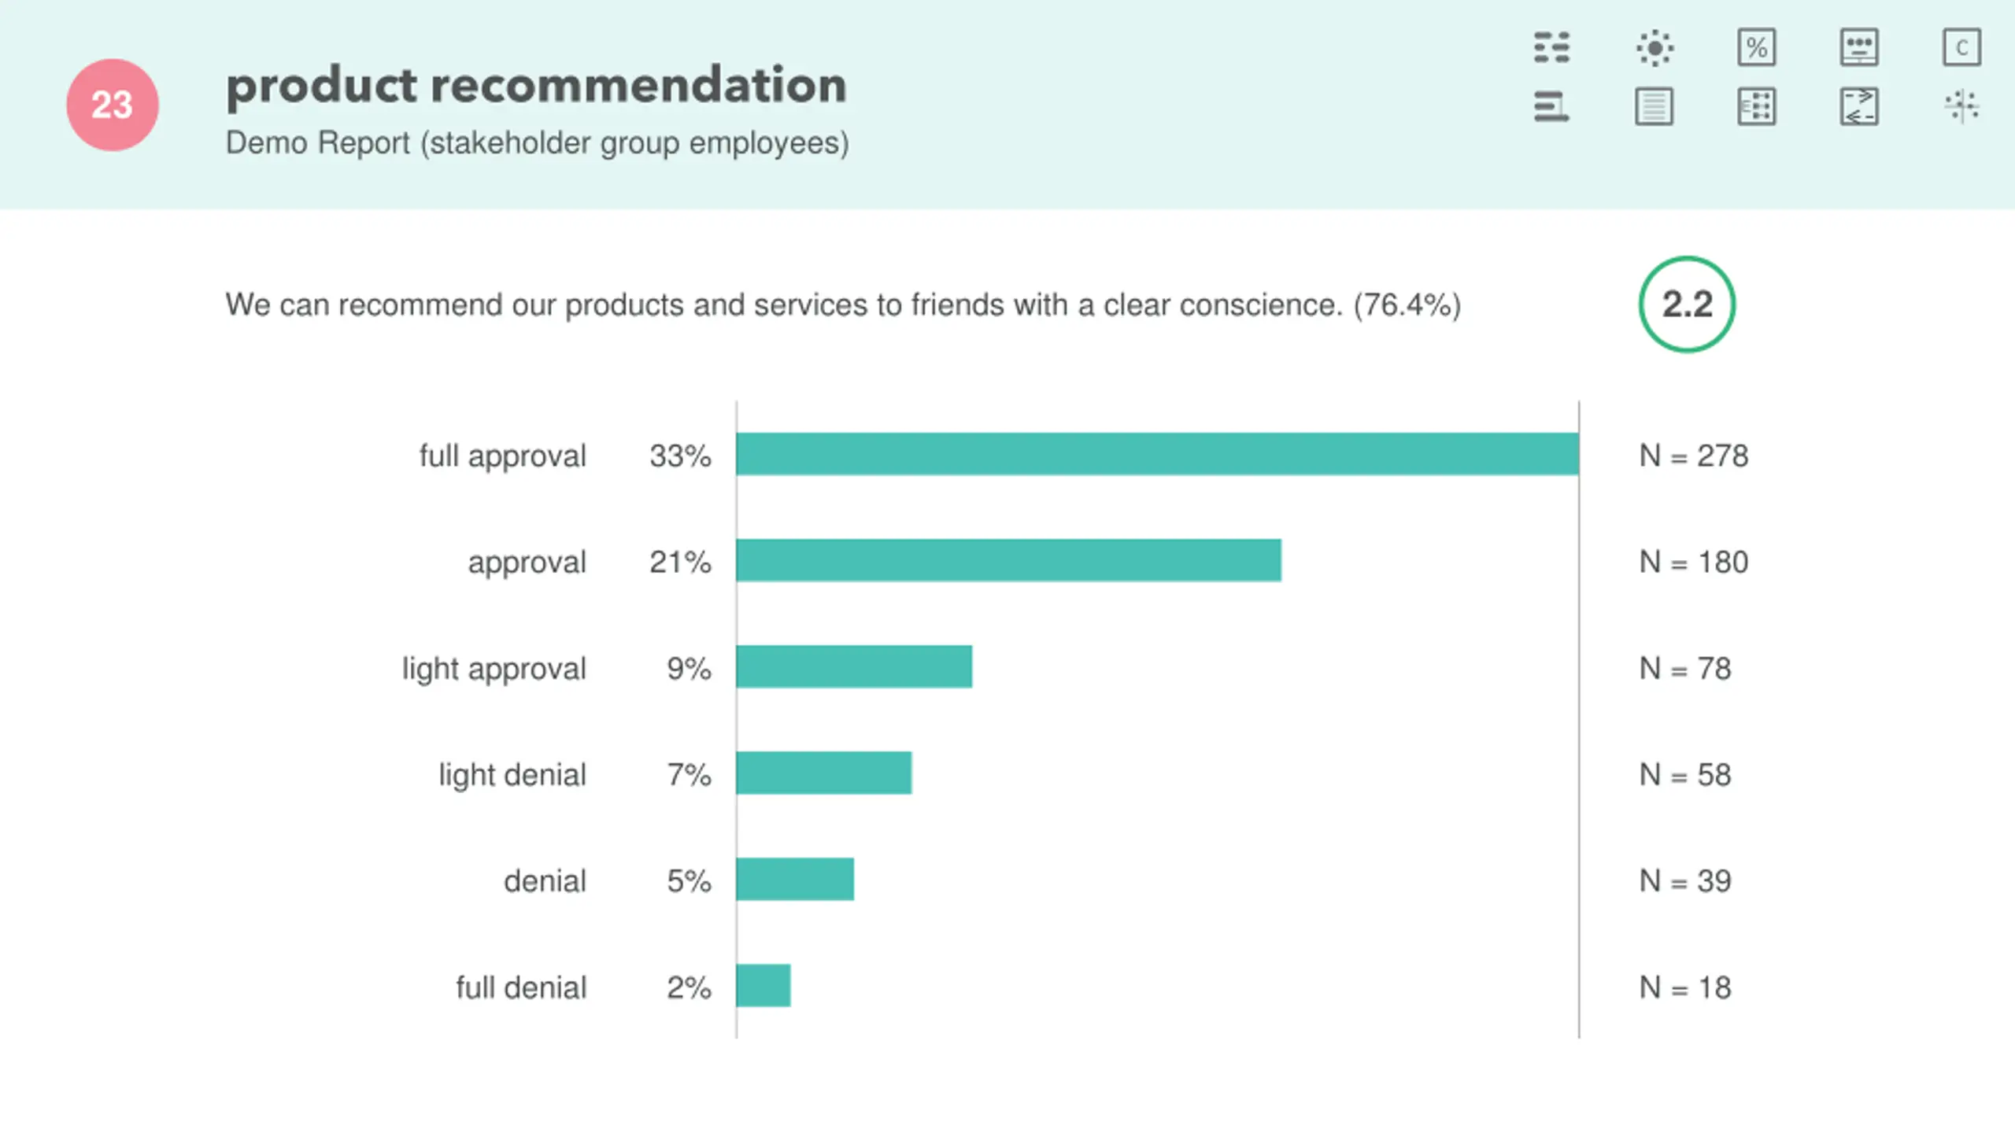Click the N = 278 count label

click(1693, 456)
